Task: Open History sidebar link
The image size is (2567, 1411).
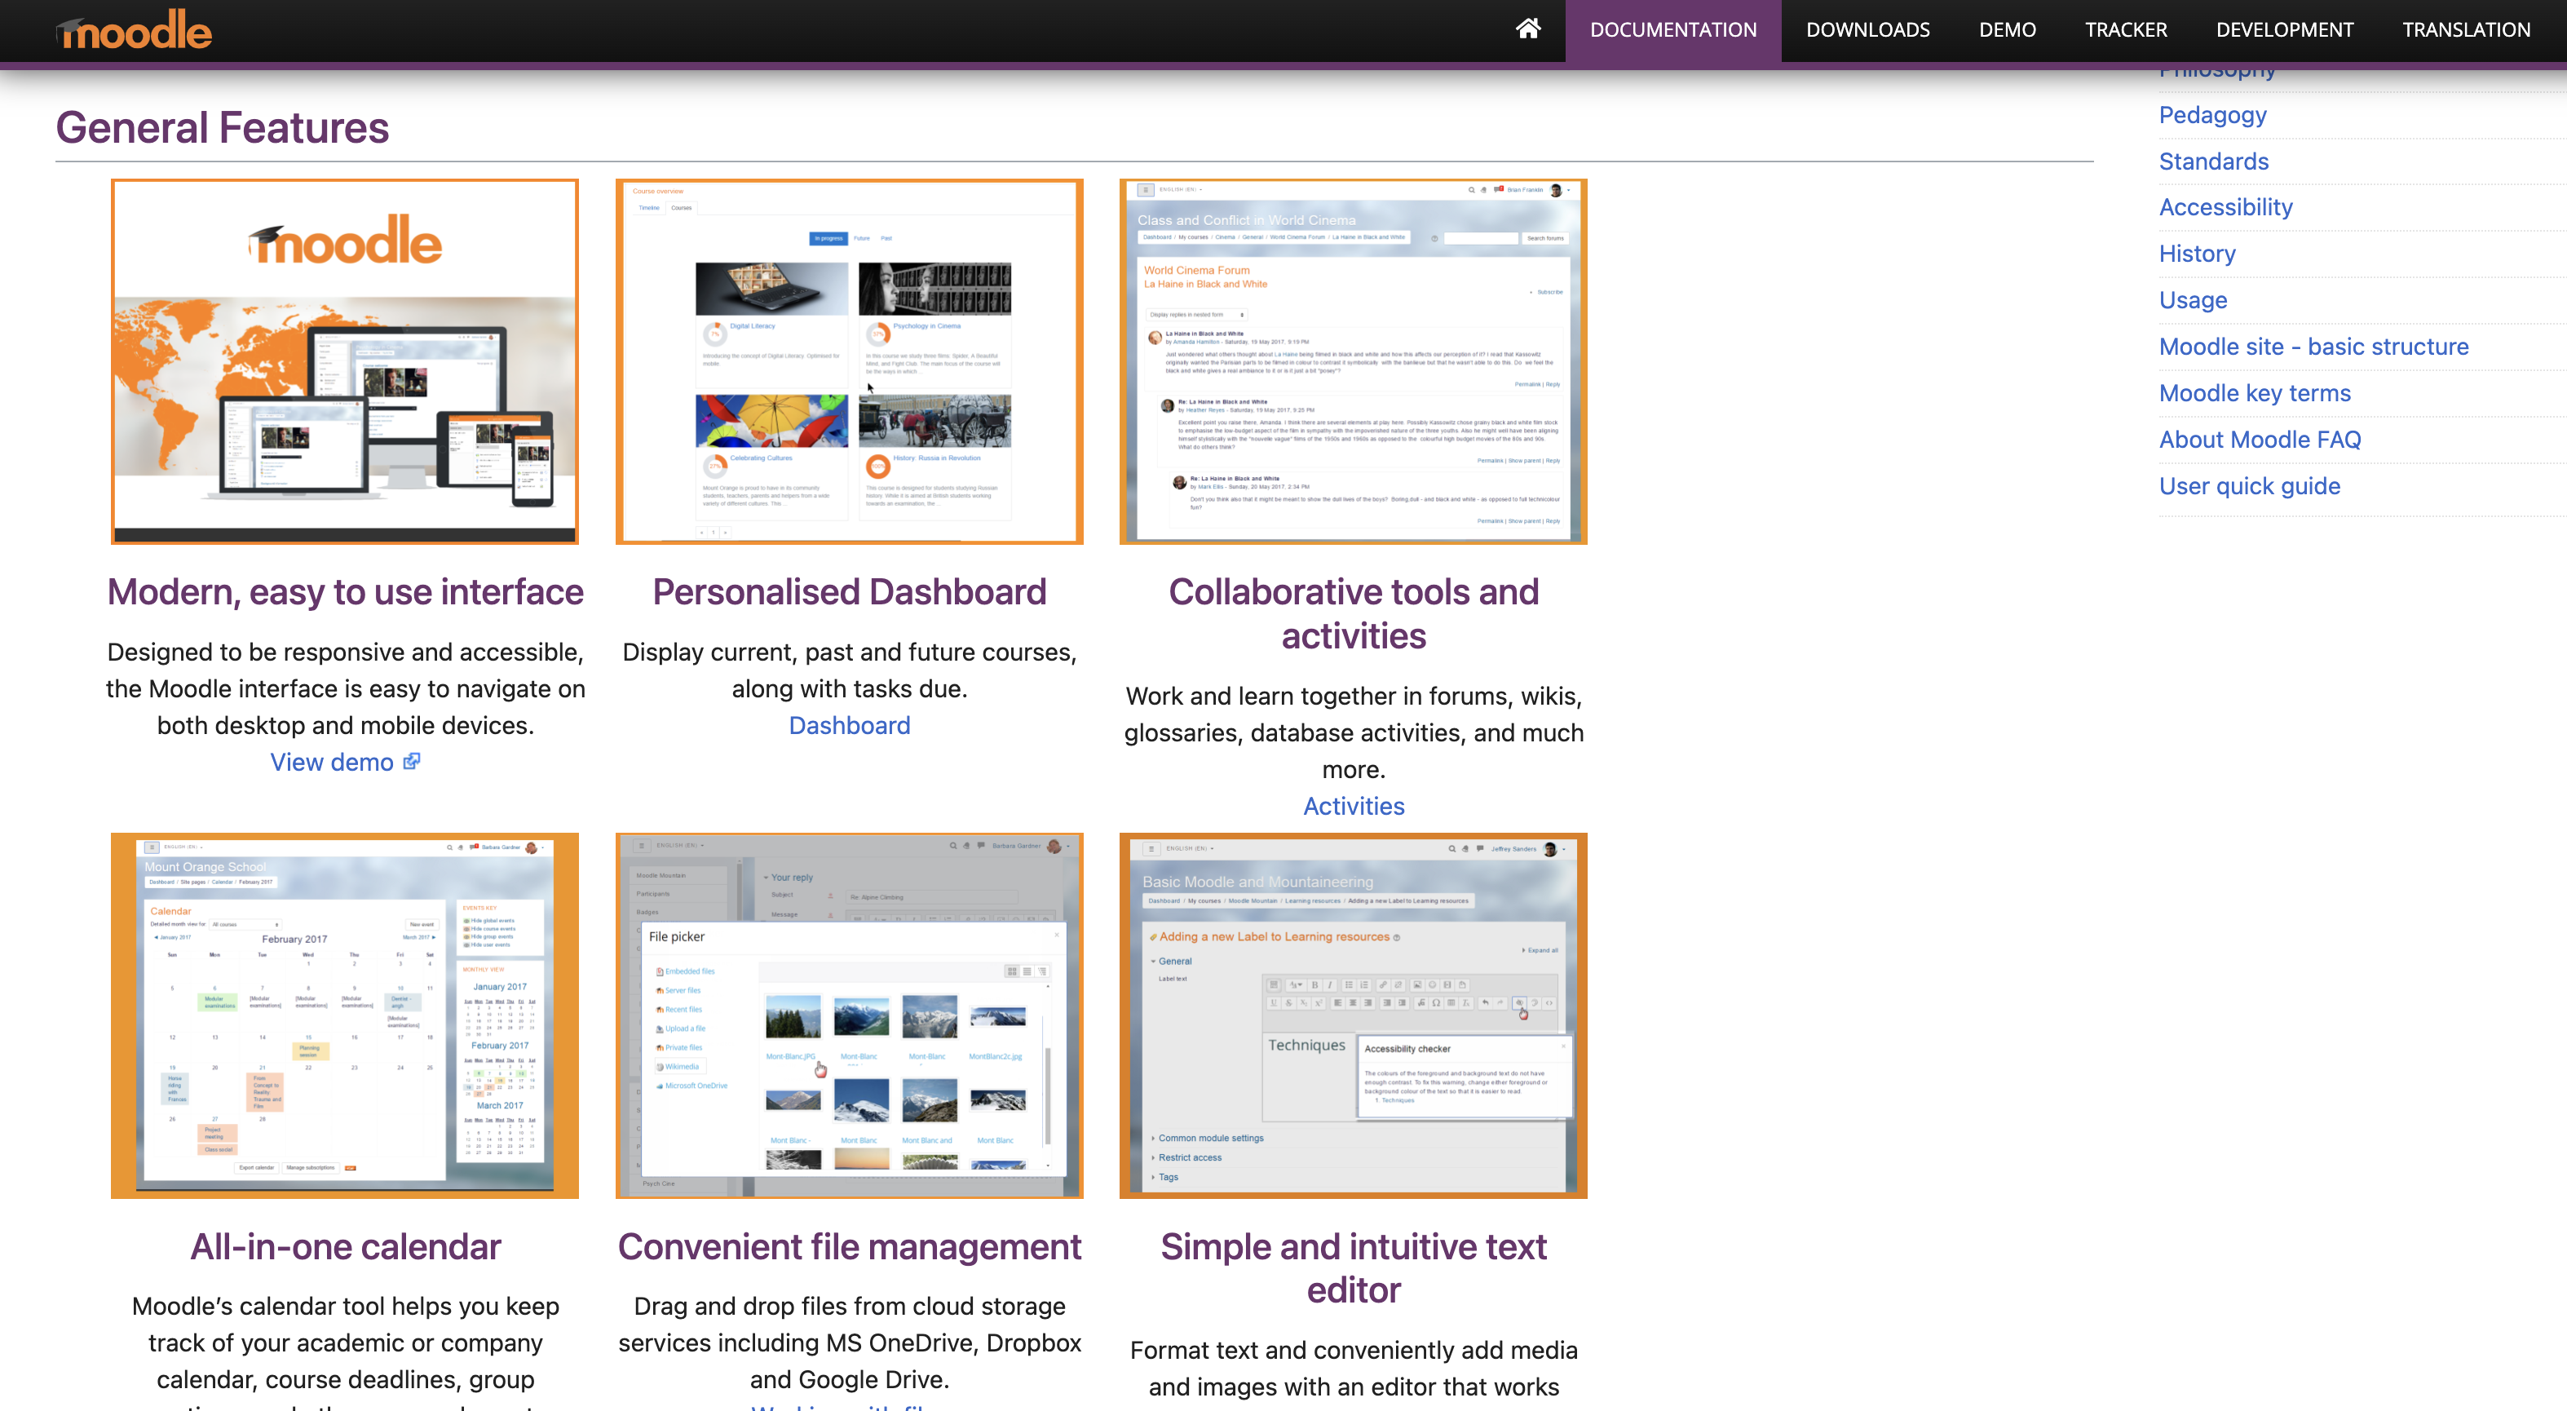Action: click(x=2196, y=254)
